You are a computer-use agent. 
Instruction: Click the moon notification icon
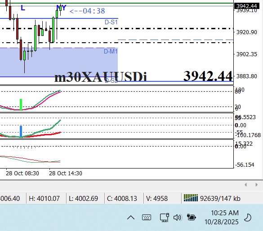click(x=248, y=218)
